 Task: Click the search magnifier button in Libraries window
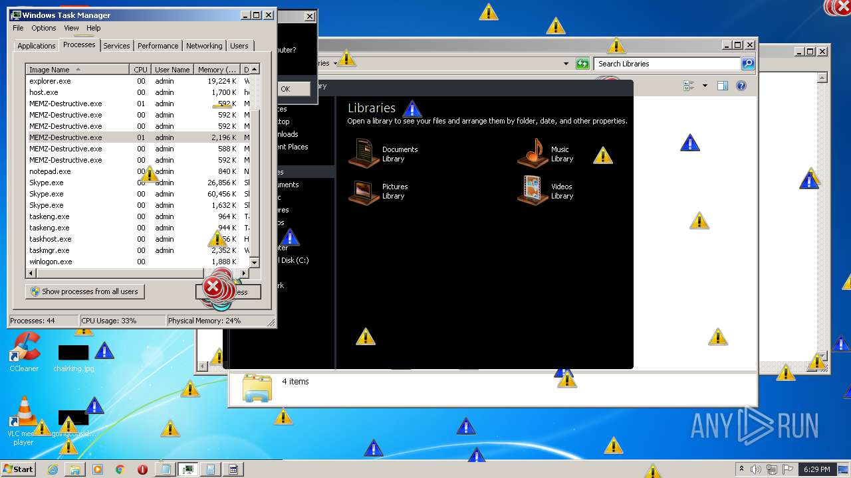pyautogui.click(x=748, y=64)
